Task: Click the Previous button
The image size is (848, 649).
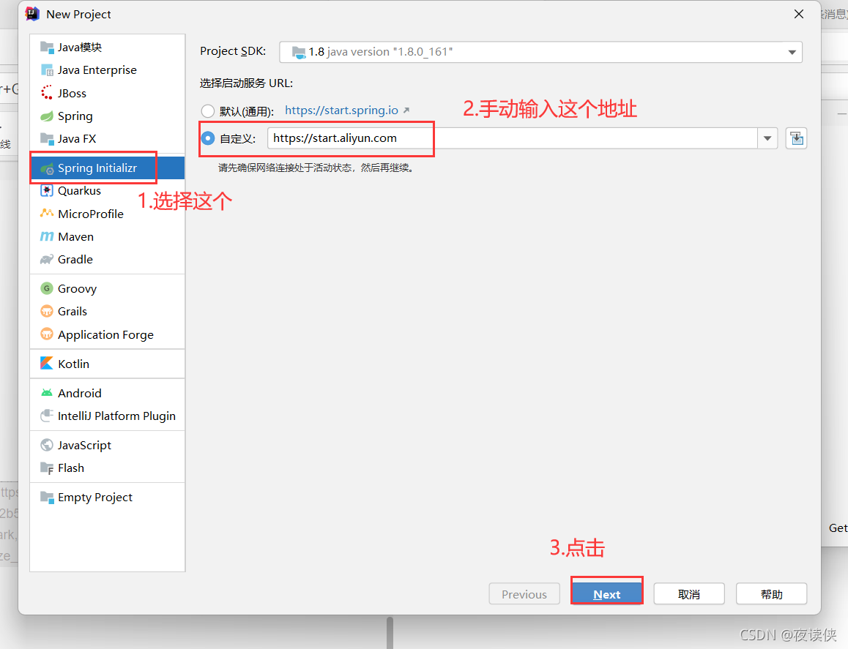Action: point(524,594)
